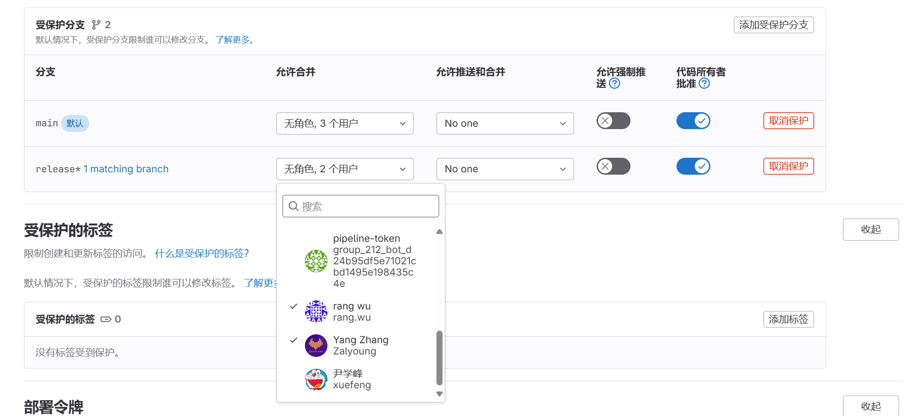Click the help icon beside 允许强制推送
Image resolution: width=910 pixels, height=416 pixels.
tap(614, 84)
